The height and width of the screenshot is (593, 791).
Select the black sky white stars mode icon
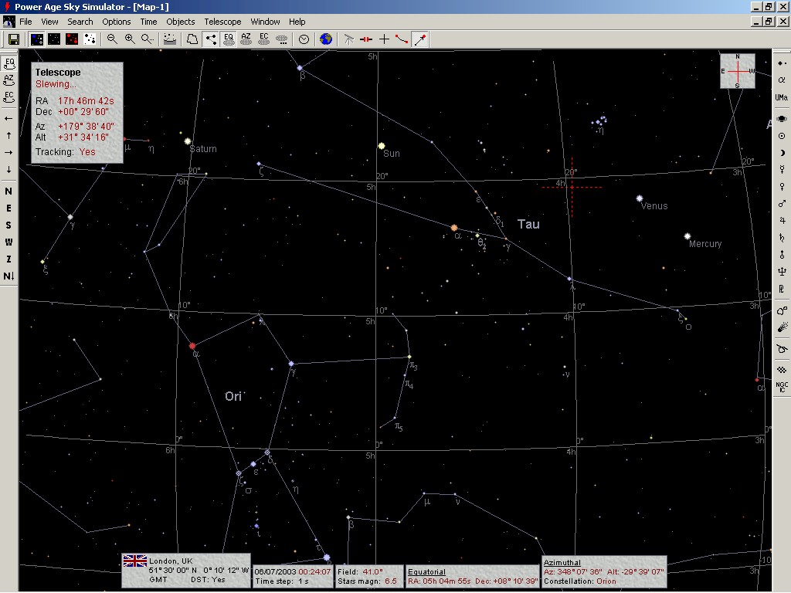tap(54, 39)
